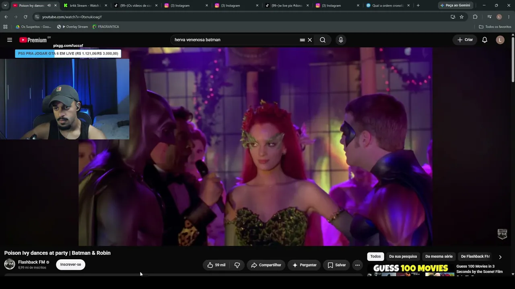Save video with the Salvar button
The image size is (515, 289).
coord(336,265)
